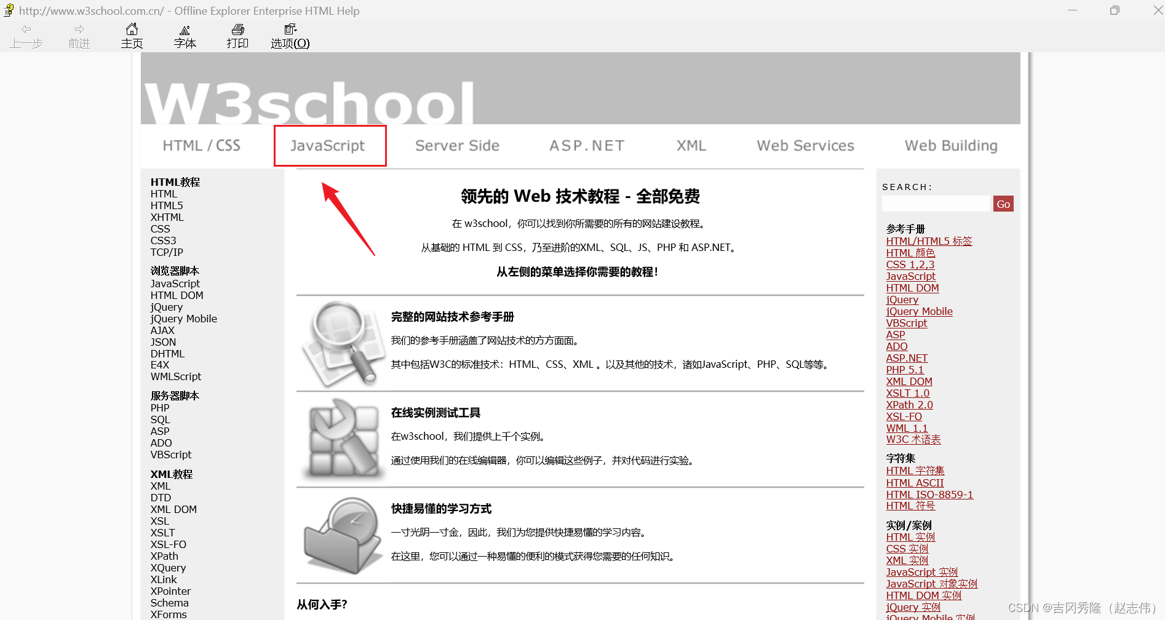Open the HTML/HTML5 标签 reference link
The width and height of the screenshot is (1165, 620).
pos(929,241)
